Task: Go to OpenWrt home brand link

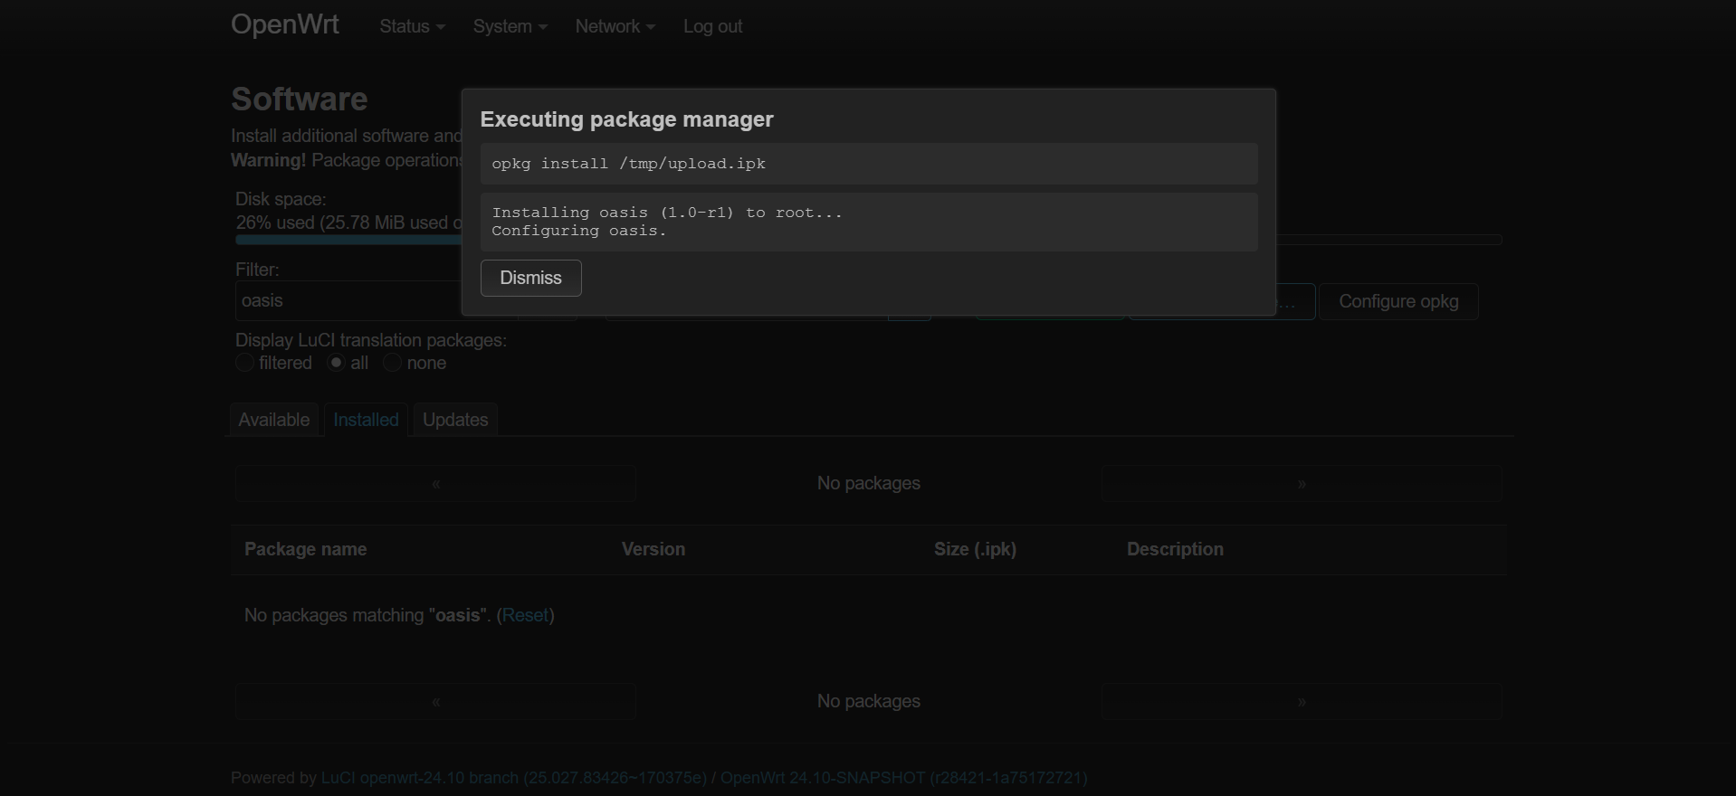Action: click(285, 24)
